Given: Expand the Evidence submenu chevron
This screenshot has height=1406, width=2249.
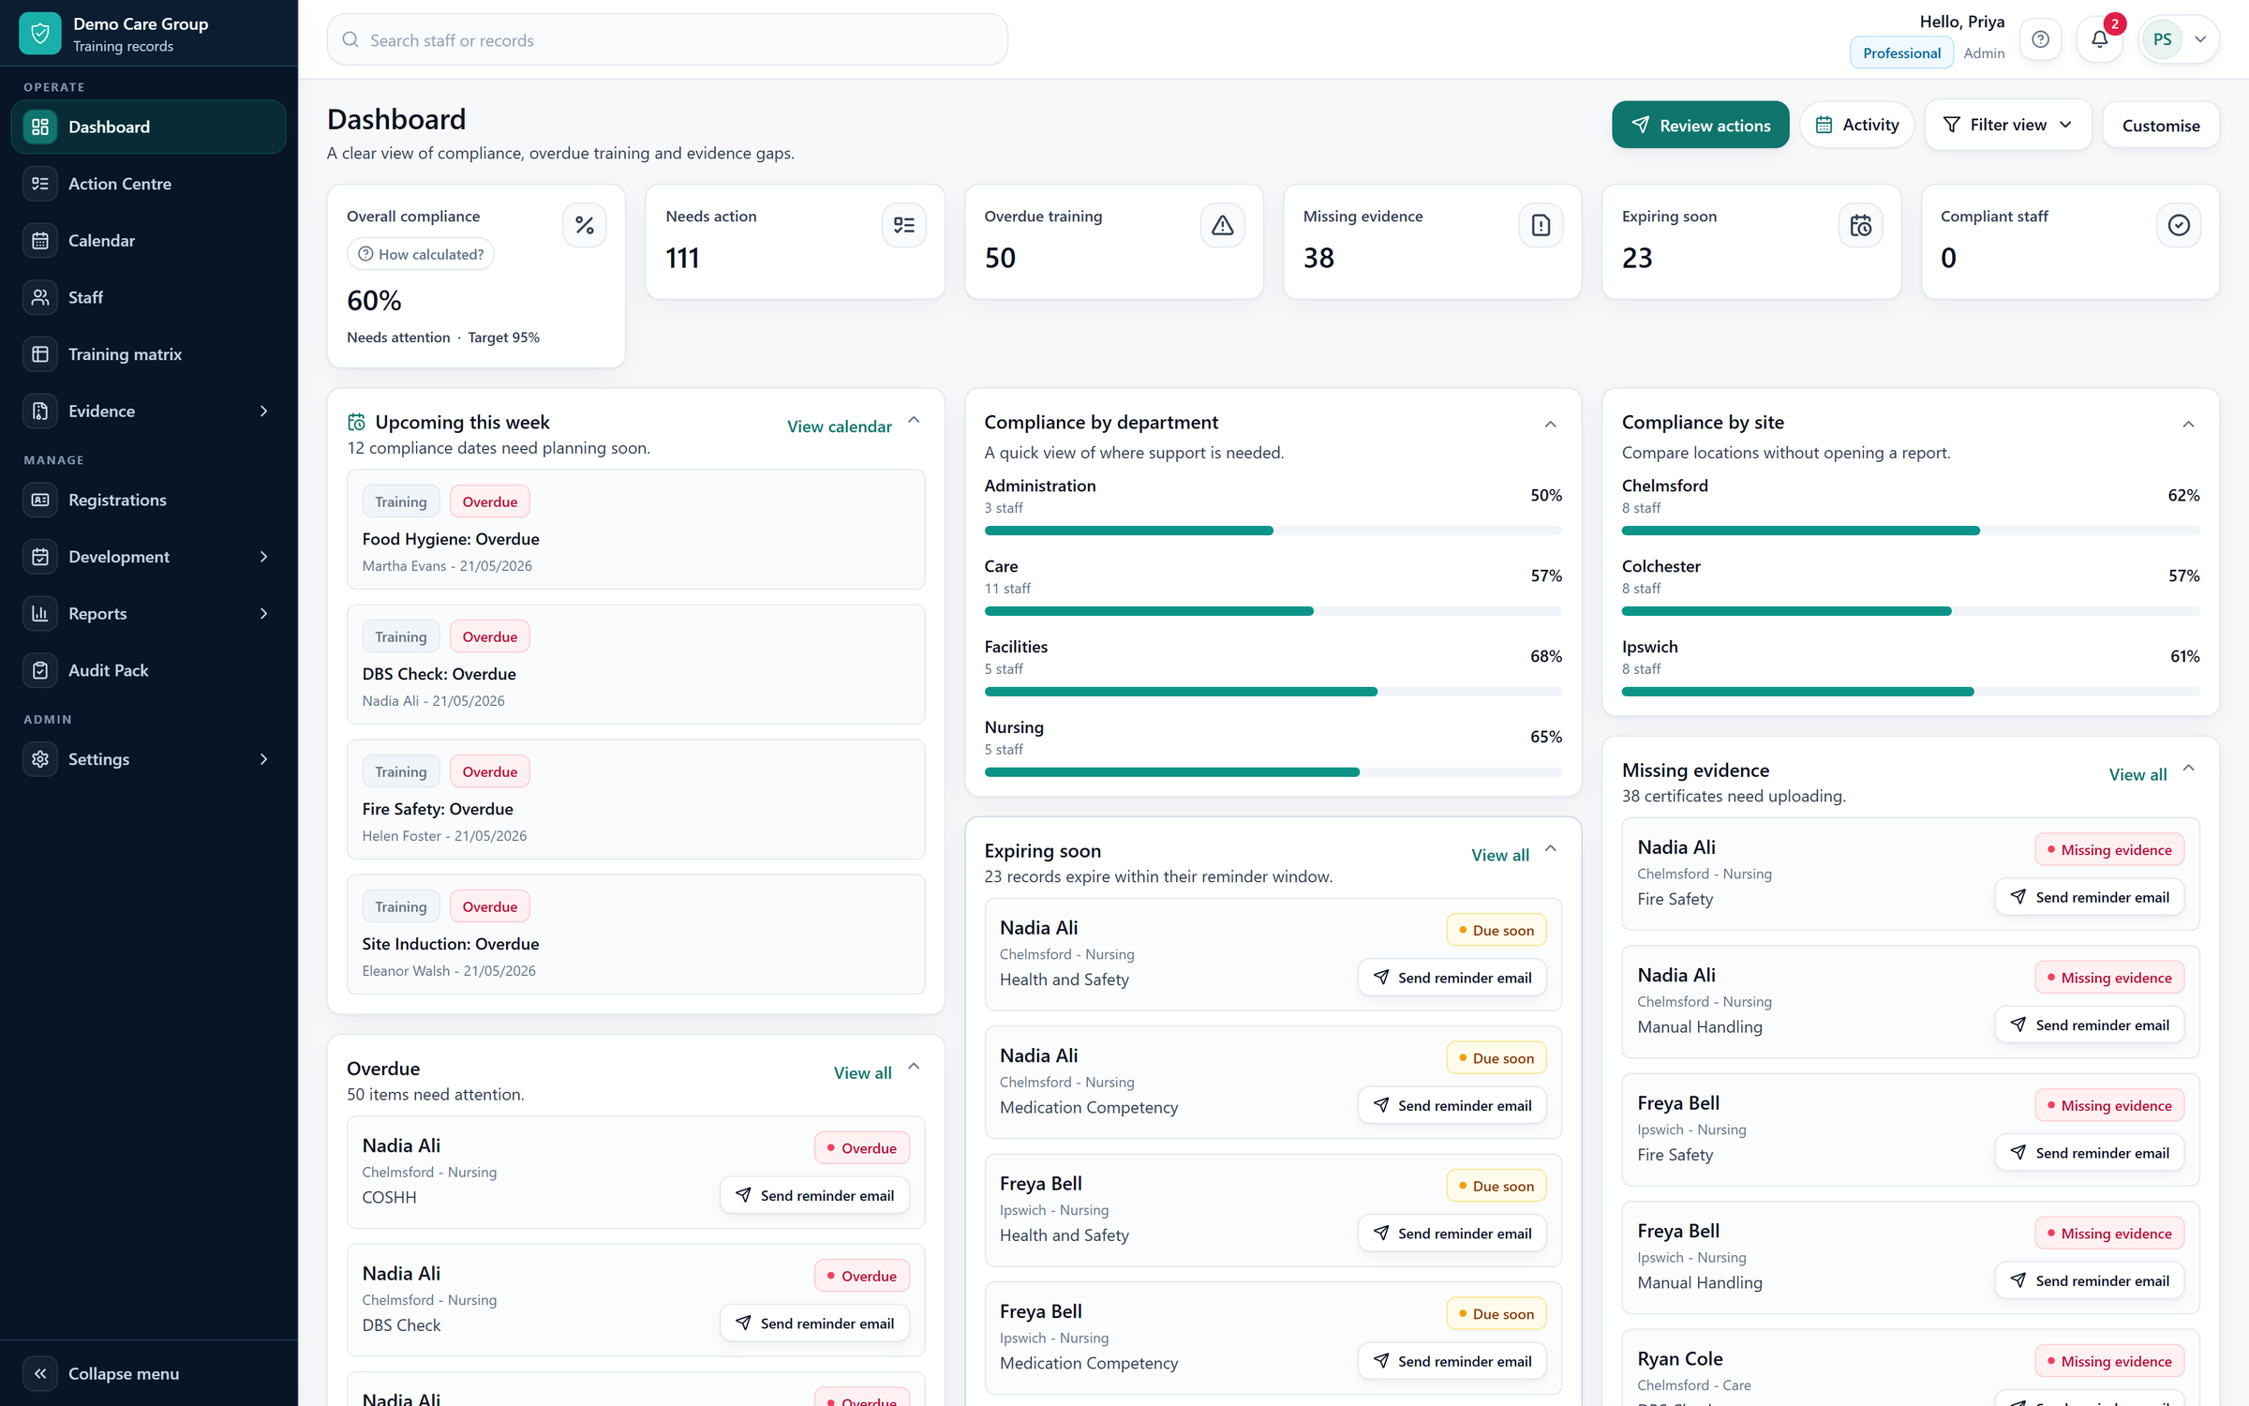Looking at the screenshot, I should point(263,411).
